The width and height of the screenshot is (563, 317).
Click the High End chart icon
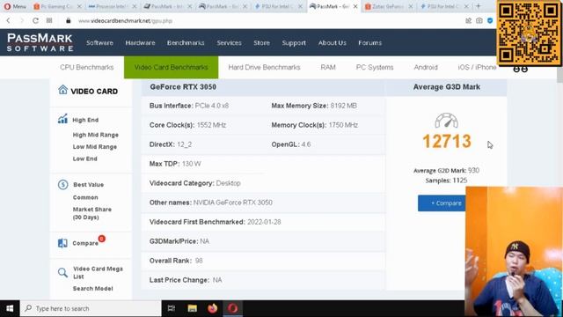pyautogui.click(x=62, y=119)
